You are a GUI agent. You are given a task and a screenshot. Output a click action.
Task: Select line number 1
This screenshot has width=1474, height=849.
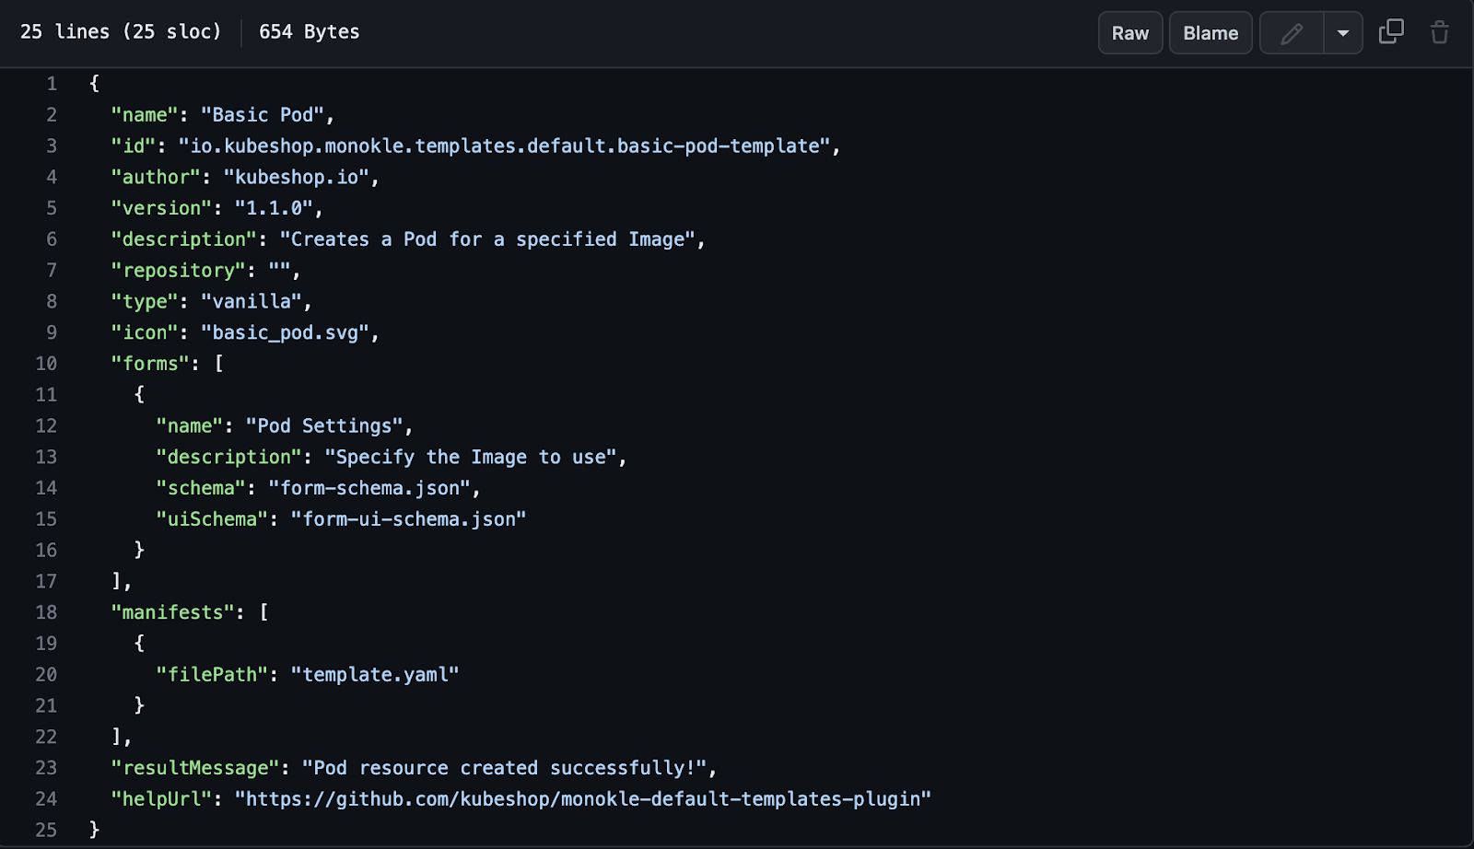click(x=52, y=84)
